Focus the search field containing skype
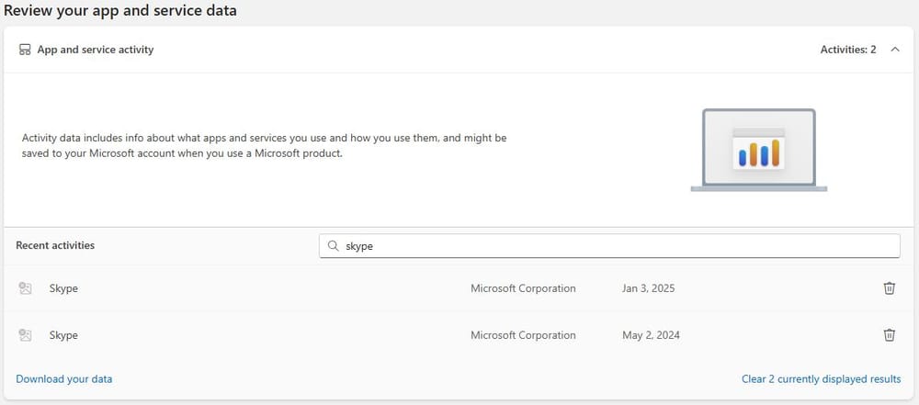The height and width of the screenshot is (405, 919). (609, 246)
